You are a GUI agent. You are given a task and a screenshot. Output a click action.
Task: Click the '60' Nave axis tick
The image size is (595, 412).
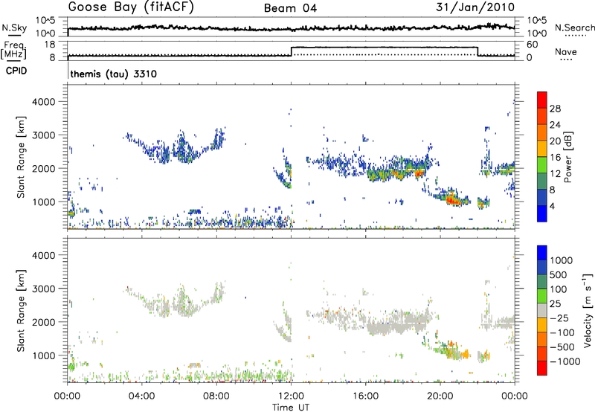(533, 45)
